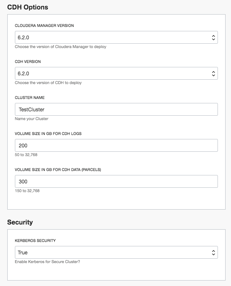Focus the CDH data parcels volume field
This screenshot has width=231, height=286.
[x=116, y=182]
